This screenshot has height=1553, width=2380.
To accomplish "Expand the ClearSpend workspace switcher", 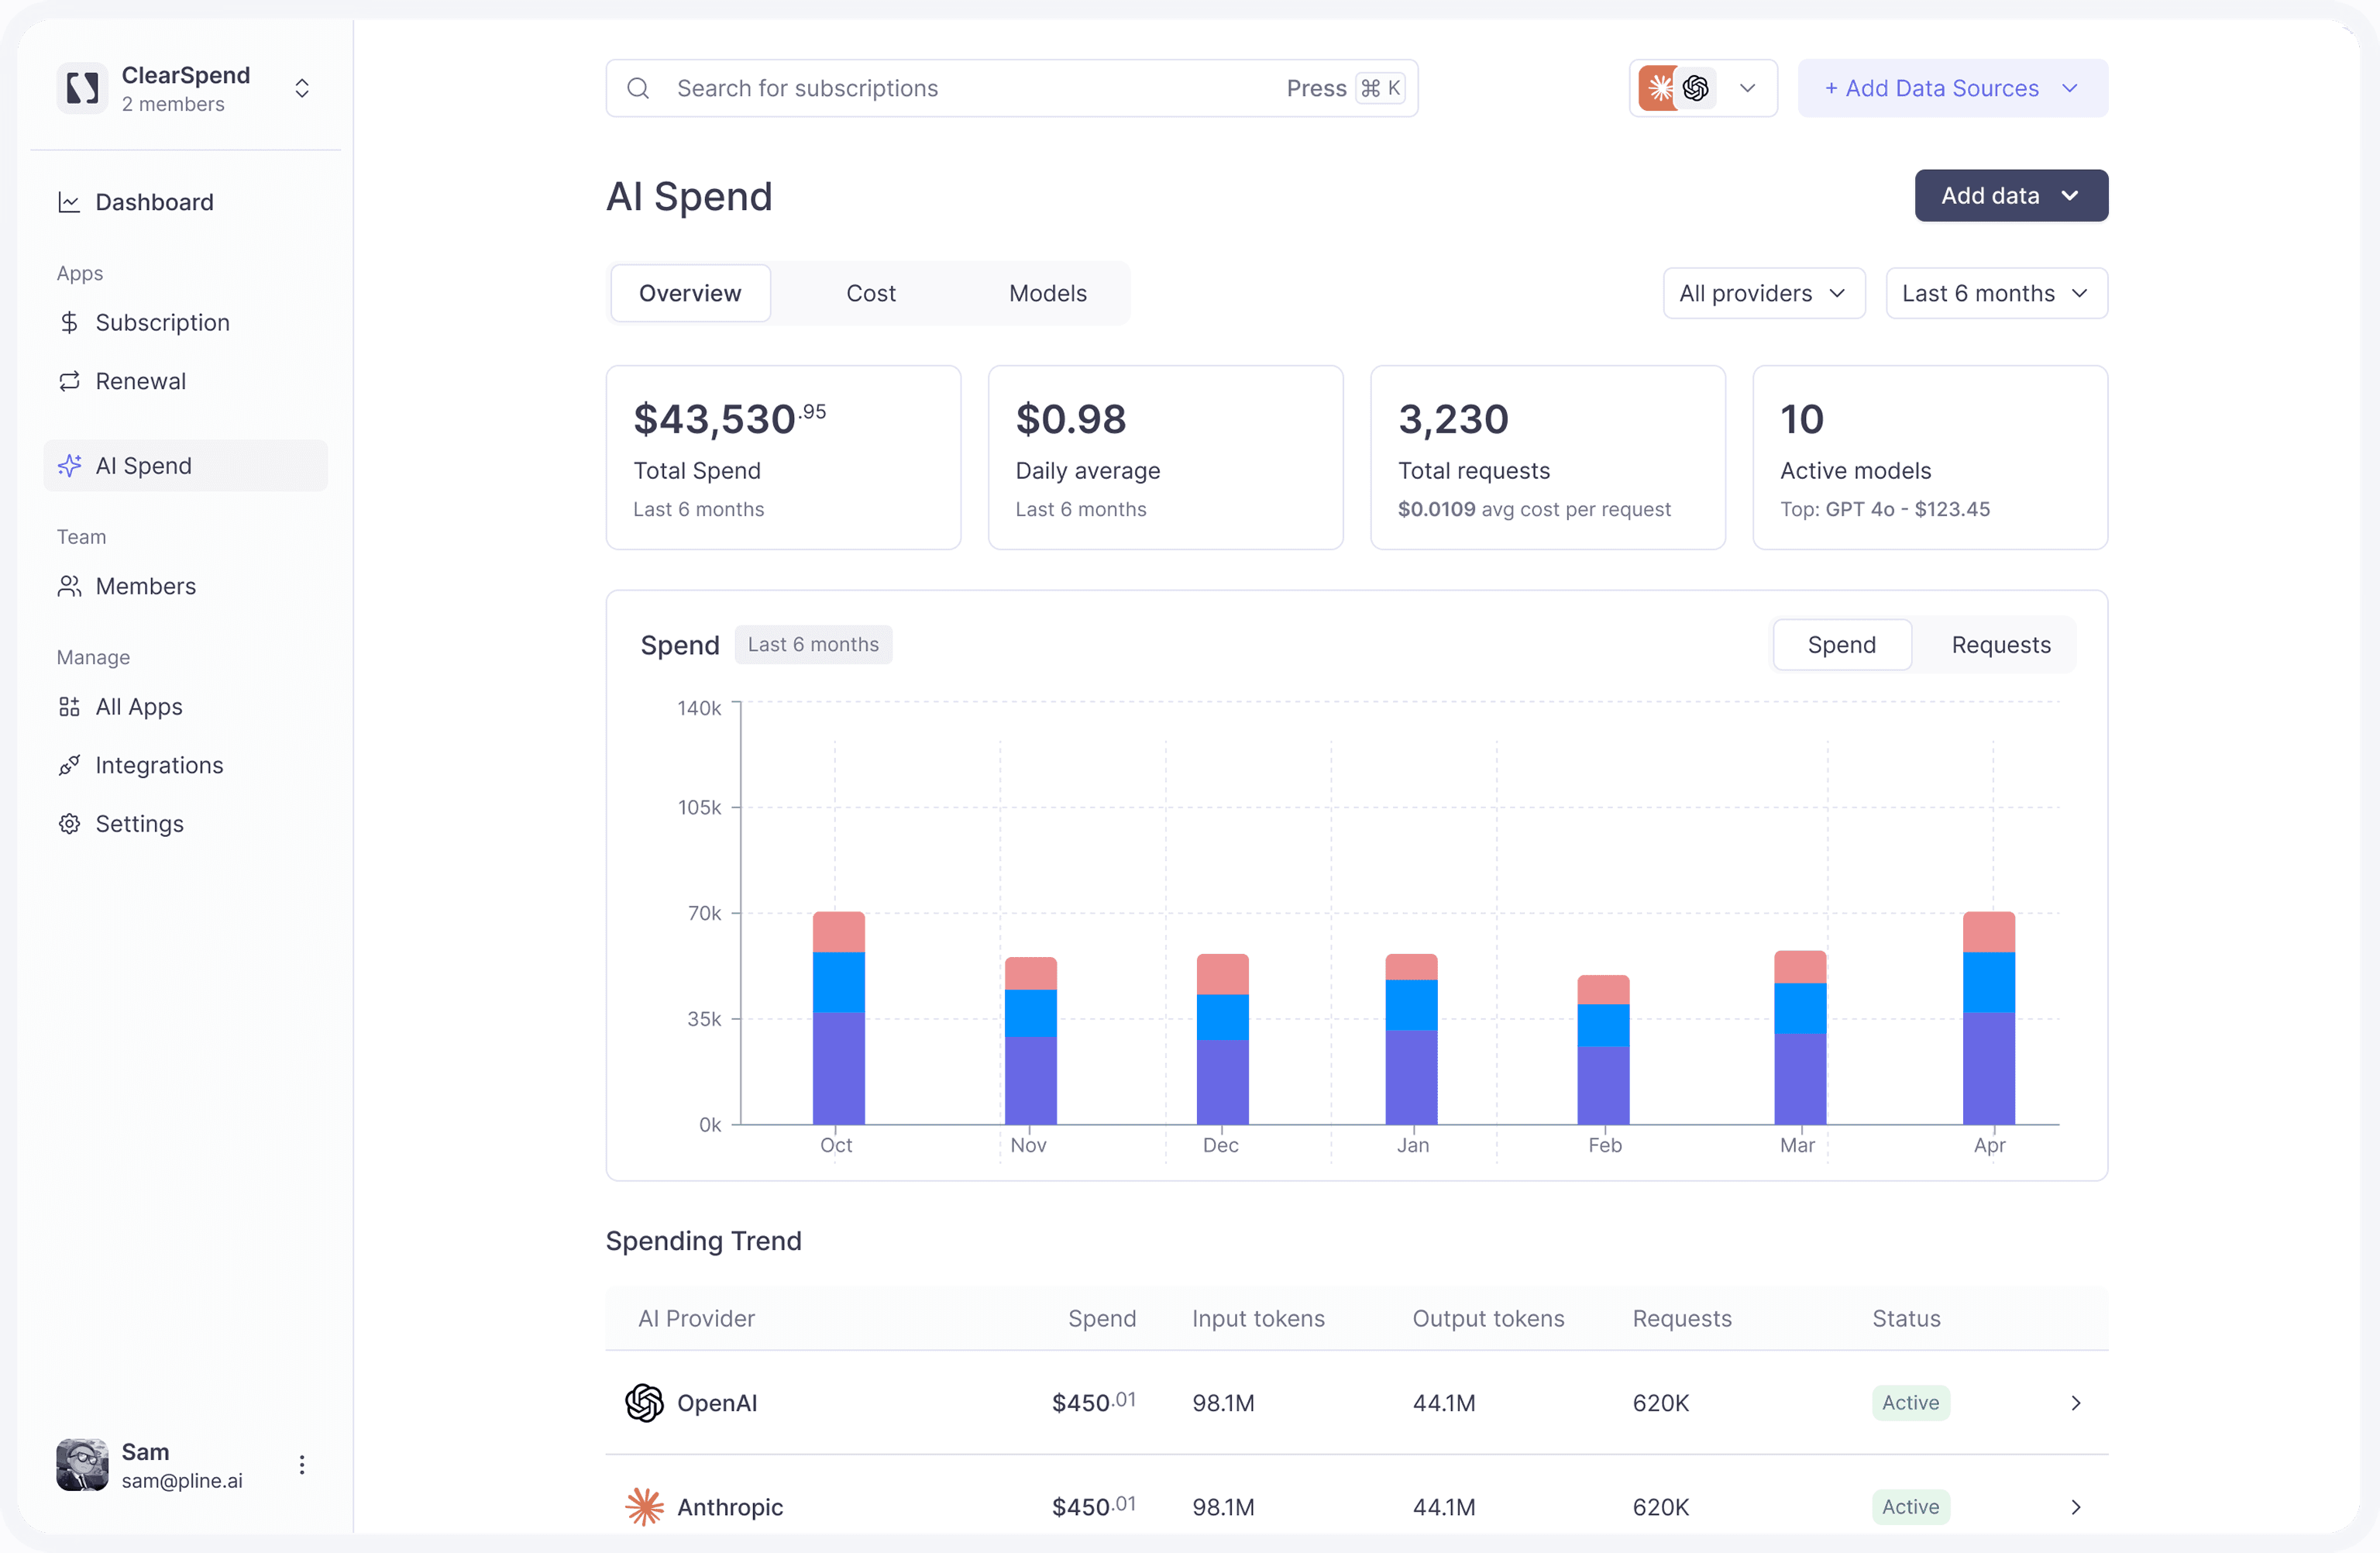I will click(302, 88).
